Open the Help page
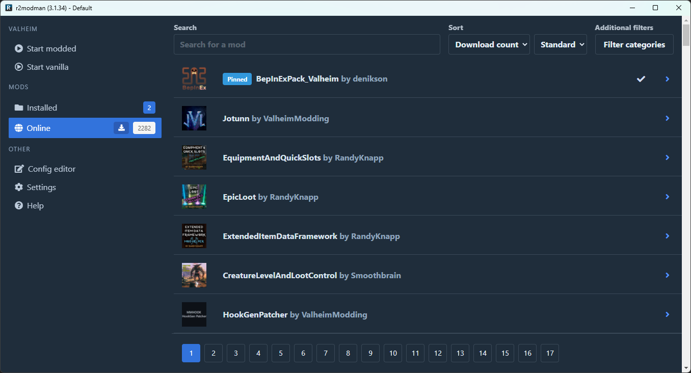Screen dimensions: 691x373 (85, 206)
